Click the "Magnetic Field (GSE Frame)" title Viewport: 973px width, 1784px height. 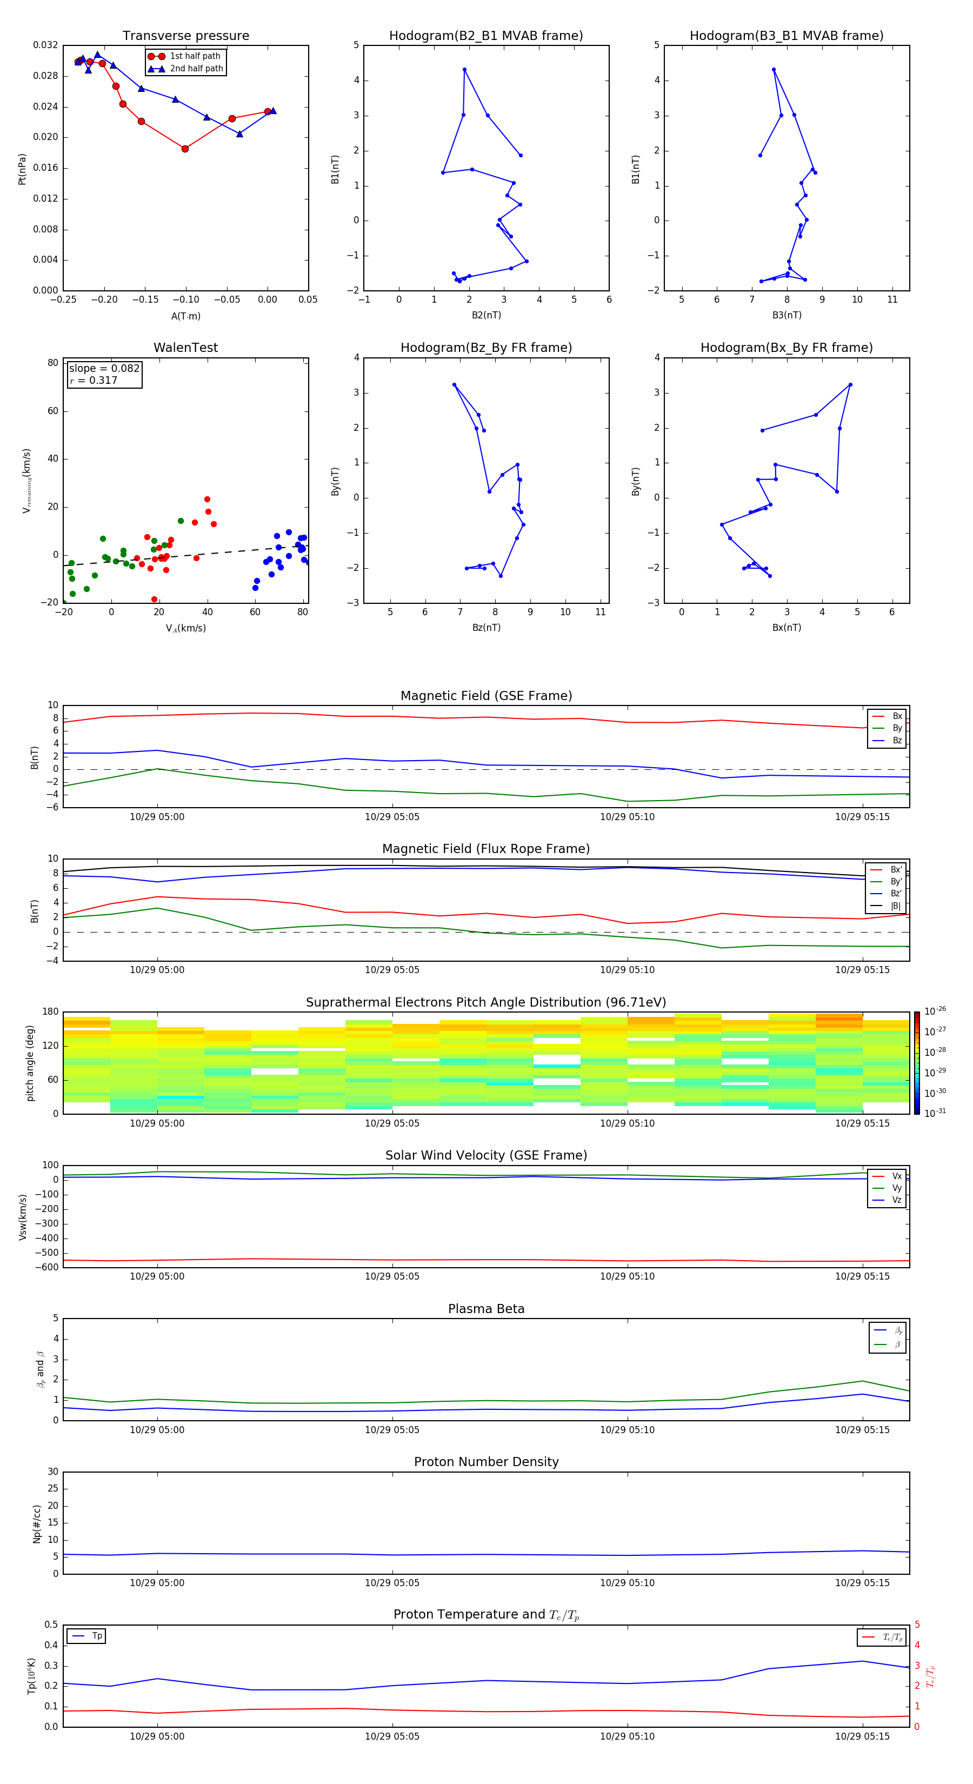tap(486, 696)
